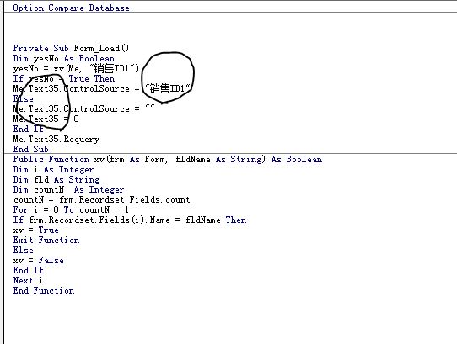Click the If frm.Recordset.Fields(i).Name line
The width and height of the screenshot is (457, 344).
click(130, 220)
